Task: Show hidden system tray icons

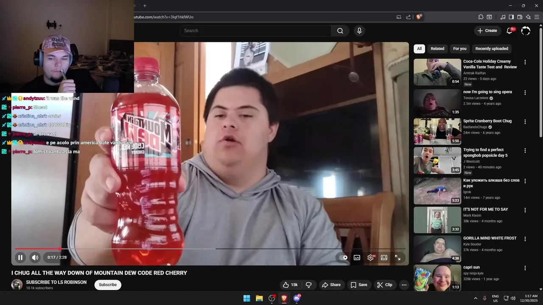Action: [x=476, y=298]
